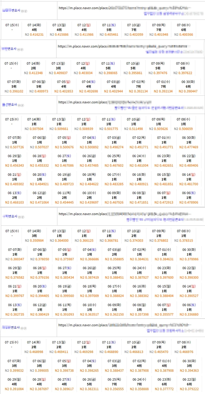Select the N2 0.391084 score cell
205x394 pixels.
(14, 388)
